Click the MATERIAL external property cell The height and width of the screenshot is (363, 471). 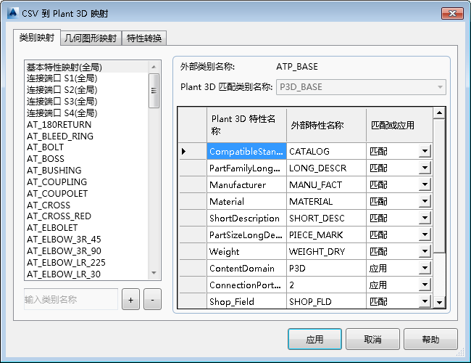click(x=326, y=201)
